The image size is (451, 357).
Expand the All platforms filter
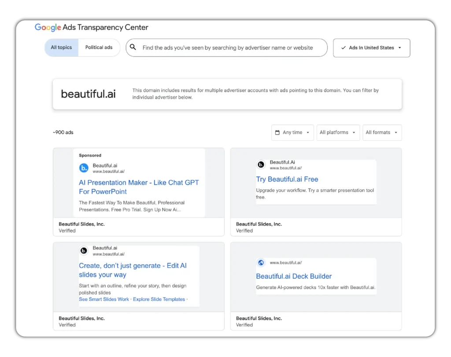tap(338, 132)
